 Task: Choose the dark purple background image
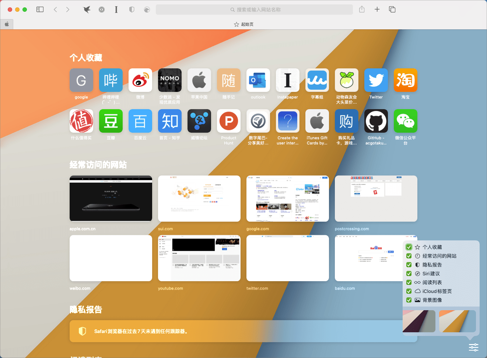[x=419, y=321]
